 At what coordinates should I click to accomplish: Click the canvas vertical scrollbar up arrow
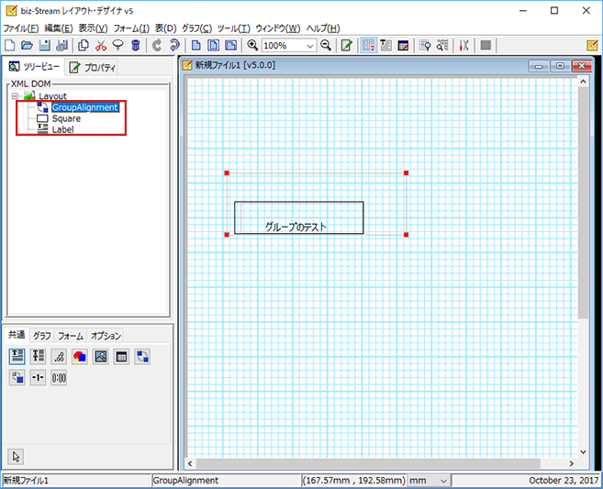[x=583, y=82]
